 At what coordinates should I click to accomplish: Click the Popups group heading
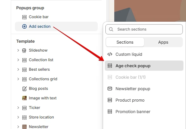(x=30, y=8)
